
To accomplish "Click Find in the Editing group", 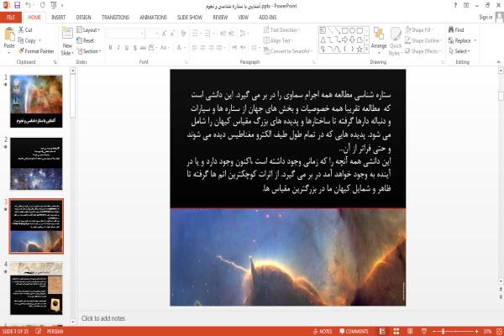I will click(x=456, y=30).
